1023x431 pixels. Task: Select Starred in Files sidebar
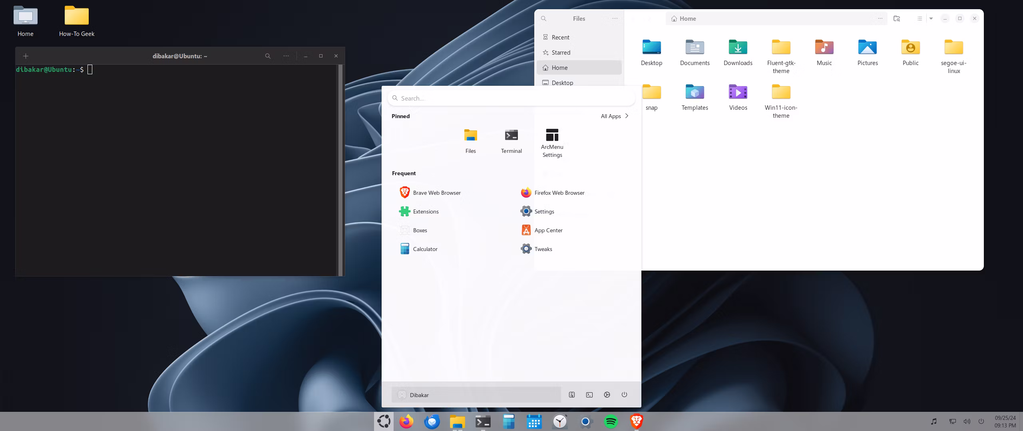(x=560, y=53)
